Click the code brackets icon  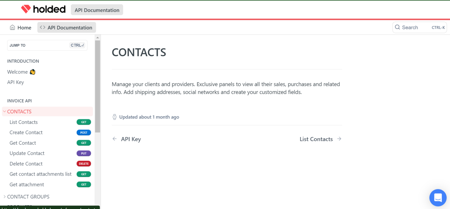[42, 28]
